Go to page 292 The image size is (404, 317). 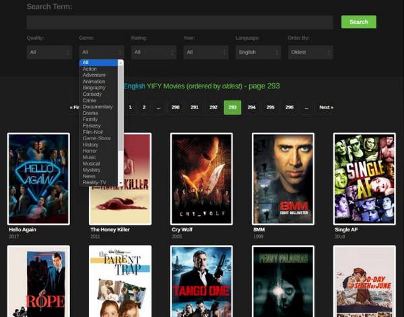coord(213,107)
